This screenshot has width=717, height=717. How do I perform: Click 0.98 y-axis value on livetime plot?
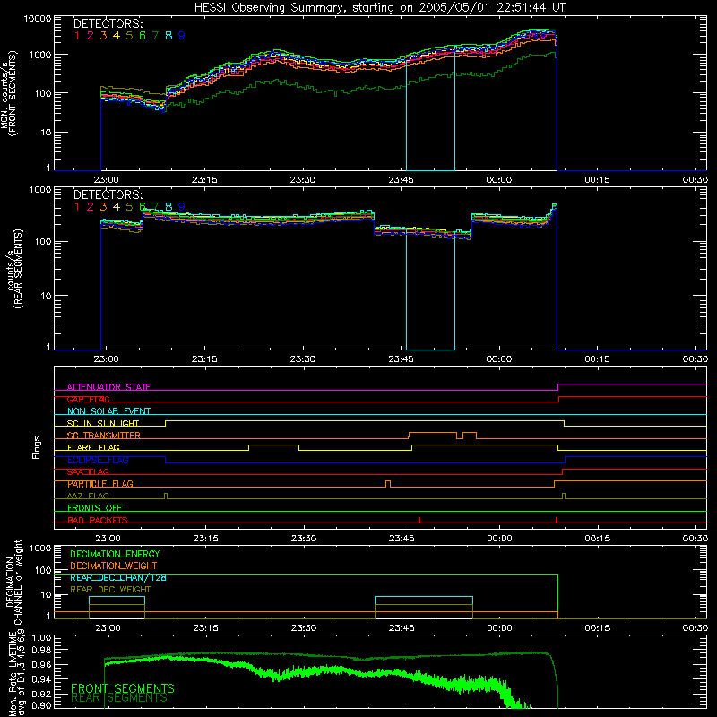(x=41, y=650)
